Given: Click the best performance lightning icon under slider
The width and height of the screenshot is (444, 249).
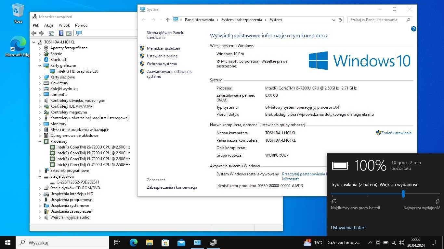Looking at the screenshot, I should 437,202.
